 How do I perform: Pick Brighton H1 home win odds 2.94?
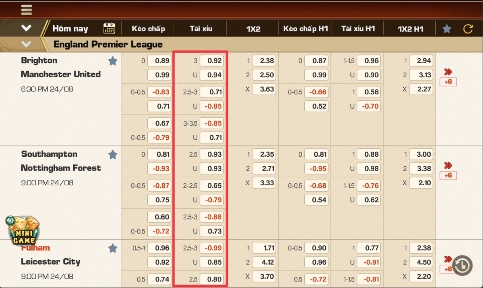pyautogui.click(x=421, y=61)
